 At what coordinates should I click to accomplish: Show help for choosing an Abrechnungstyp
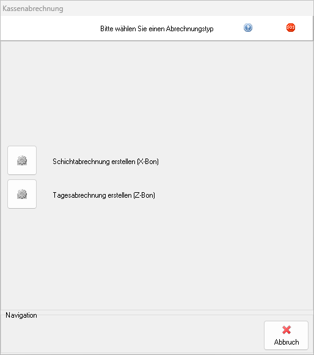point(248,28)
